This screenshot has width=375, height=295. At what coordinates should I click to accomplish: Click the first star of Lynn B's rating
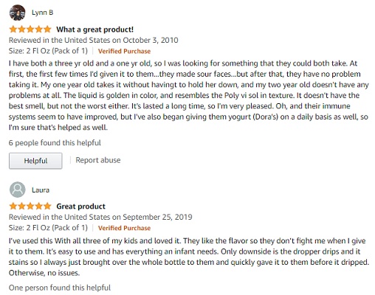coord(13,29)
